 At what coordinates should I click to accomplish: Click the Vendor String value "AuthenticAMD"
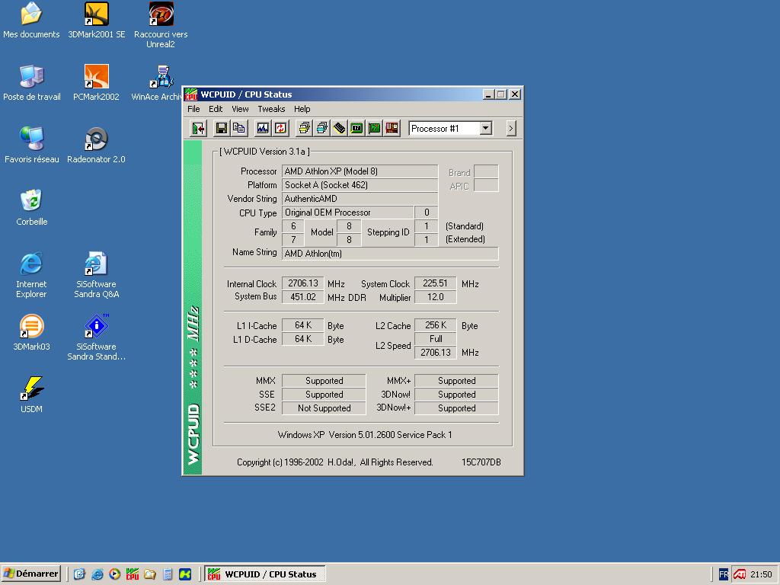pos(360,199)
